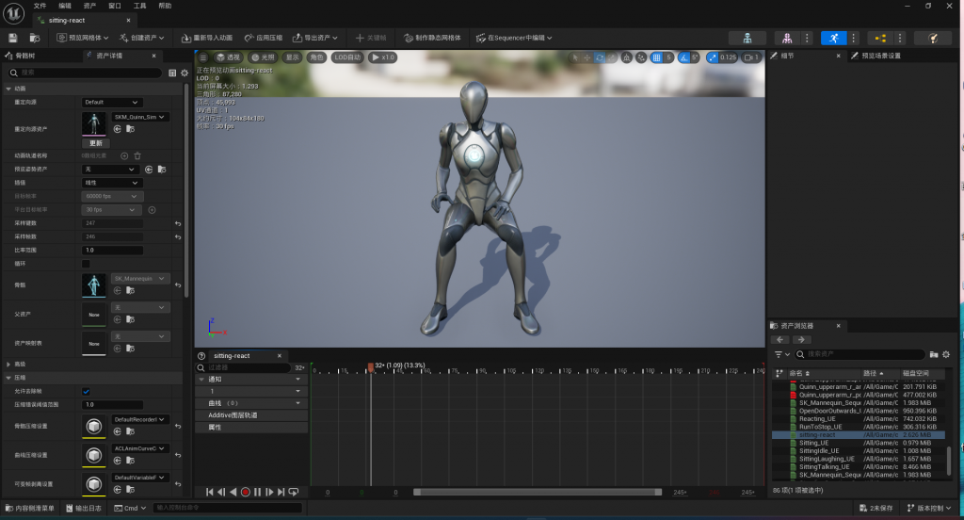Click asset details search field
The image size is (964, 520).
point(85,73)
